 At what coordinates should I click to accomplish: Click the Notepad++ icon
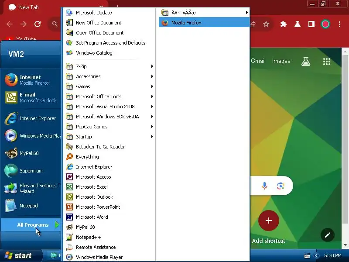click(69, 237)
